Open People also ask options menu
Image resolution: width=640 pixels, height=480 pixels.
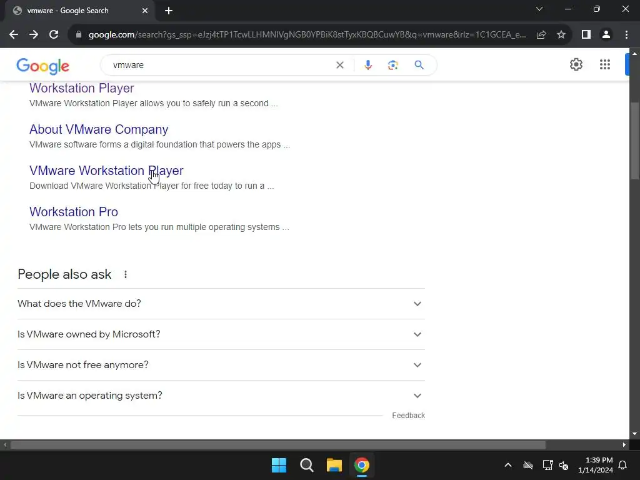tap(126, 275)
